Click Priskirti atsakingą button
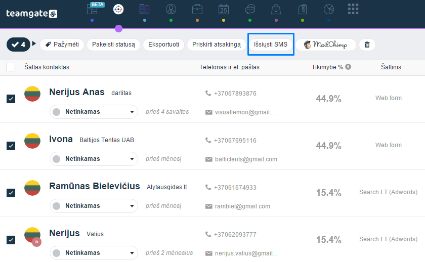Viewport: 425px width, 262px height. coord(217,45)
